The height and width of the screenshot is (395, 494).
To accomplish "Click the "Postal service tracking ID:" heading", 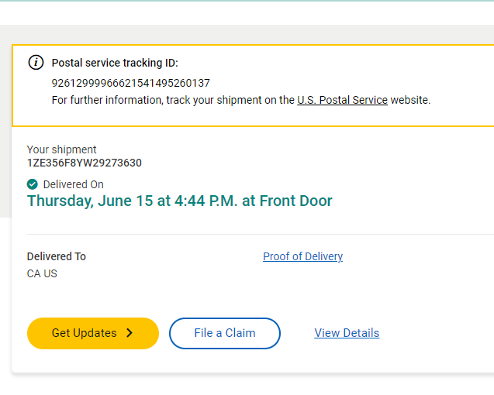I will 115,63.
